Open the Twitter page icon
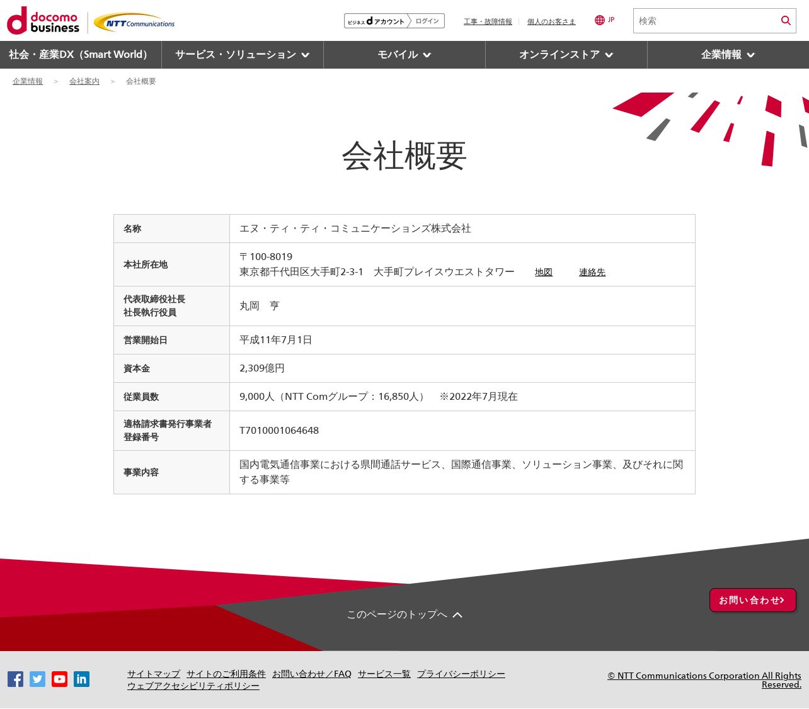Screen dimensions: 809x709 [38, 679]
